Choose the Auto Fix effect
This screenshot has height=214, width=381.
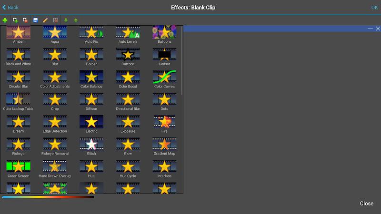[91, 34]
